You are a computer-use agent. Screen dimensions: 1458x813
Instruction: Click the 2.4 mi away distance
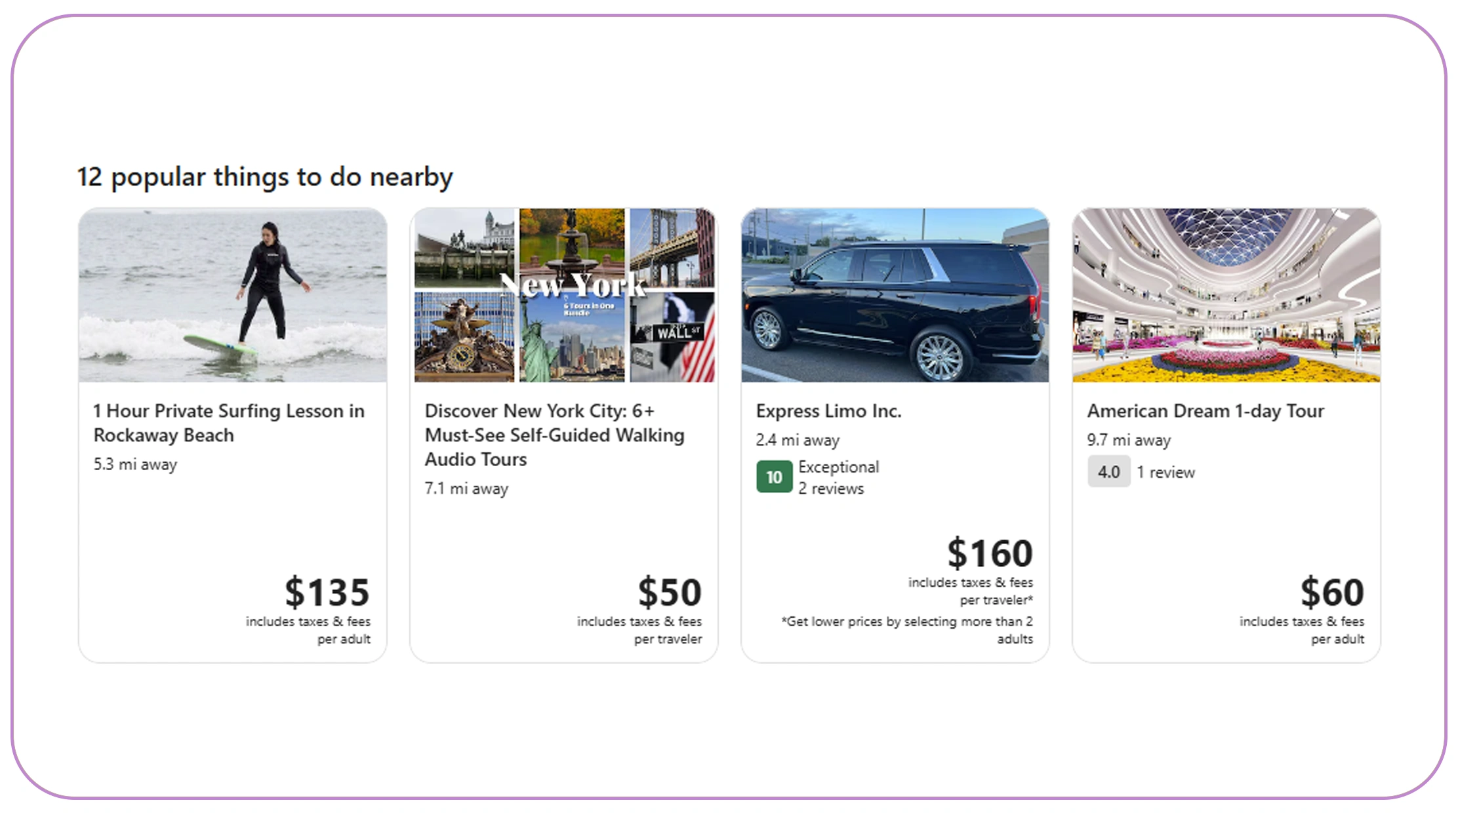[798, 440]
